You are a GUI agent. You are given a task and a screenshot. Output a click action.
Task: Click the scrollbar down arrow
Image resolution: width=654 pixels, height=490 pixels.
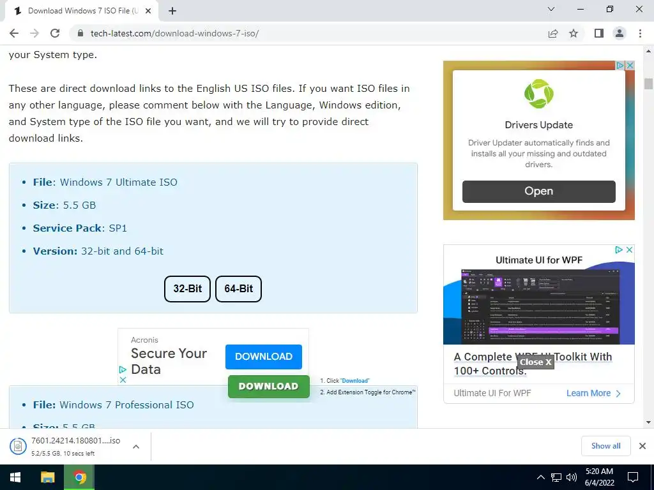click(x=648, y=422)
